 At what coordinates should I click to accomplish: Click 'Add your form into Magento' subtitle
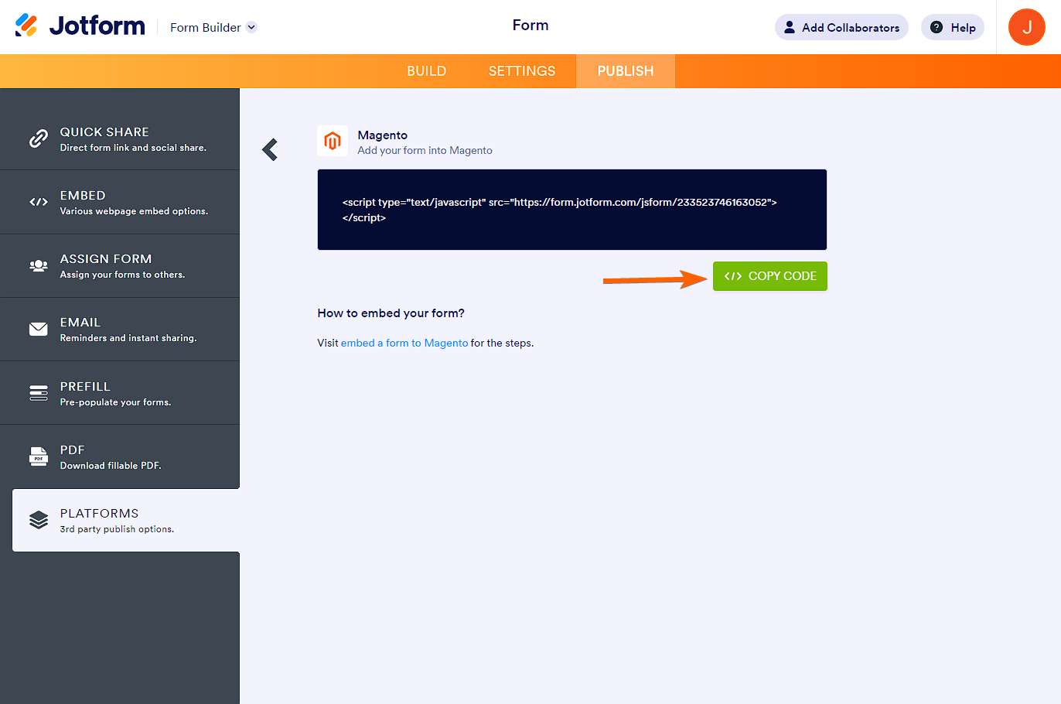425,150
